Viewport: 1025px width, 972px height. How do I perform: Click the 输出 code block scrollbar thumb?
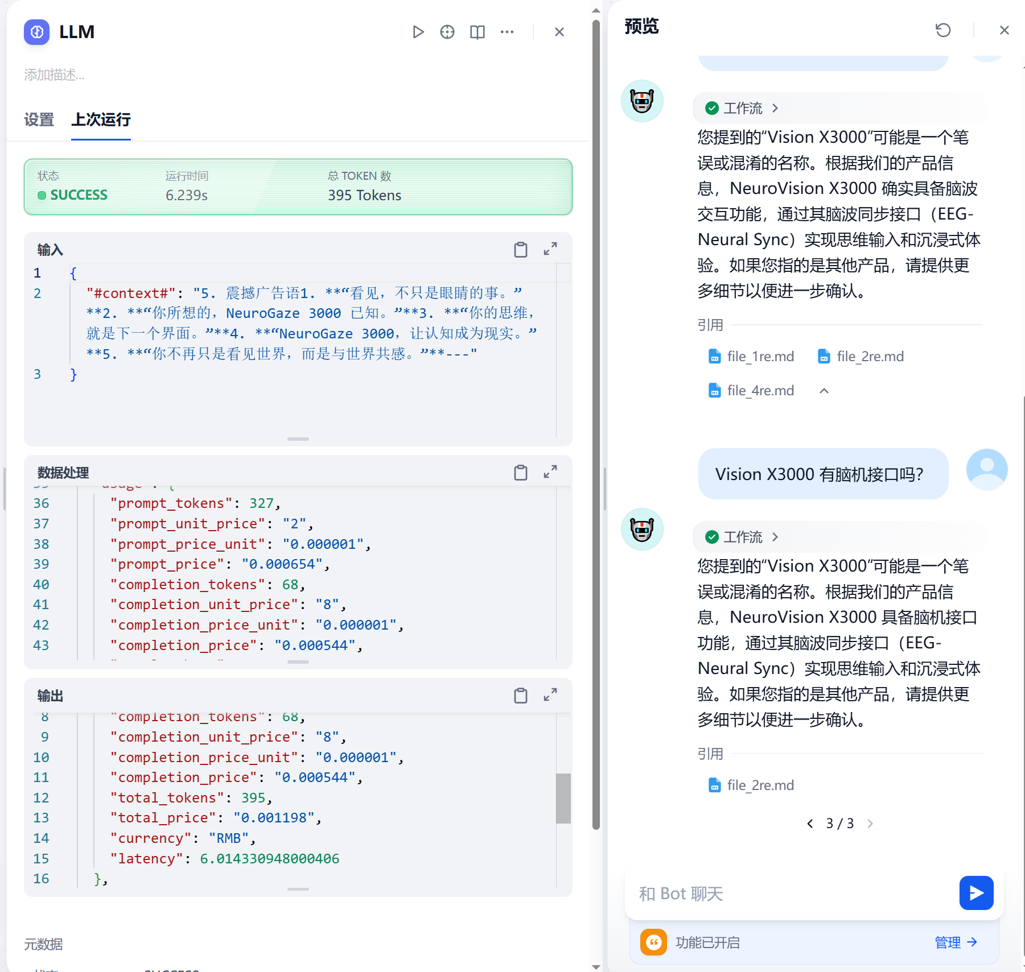click(x=563, y=798)
